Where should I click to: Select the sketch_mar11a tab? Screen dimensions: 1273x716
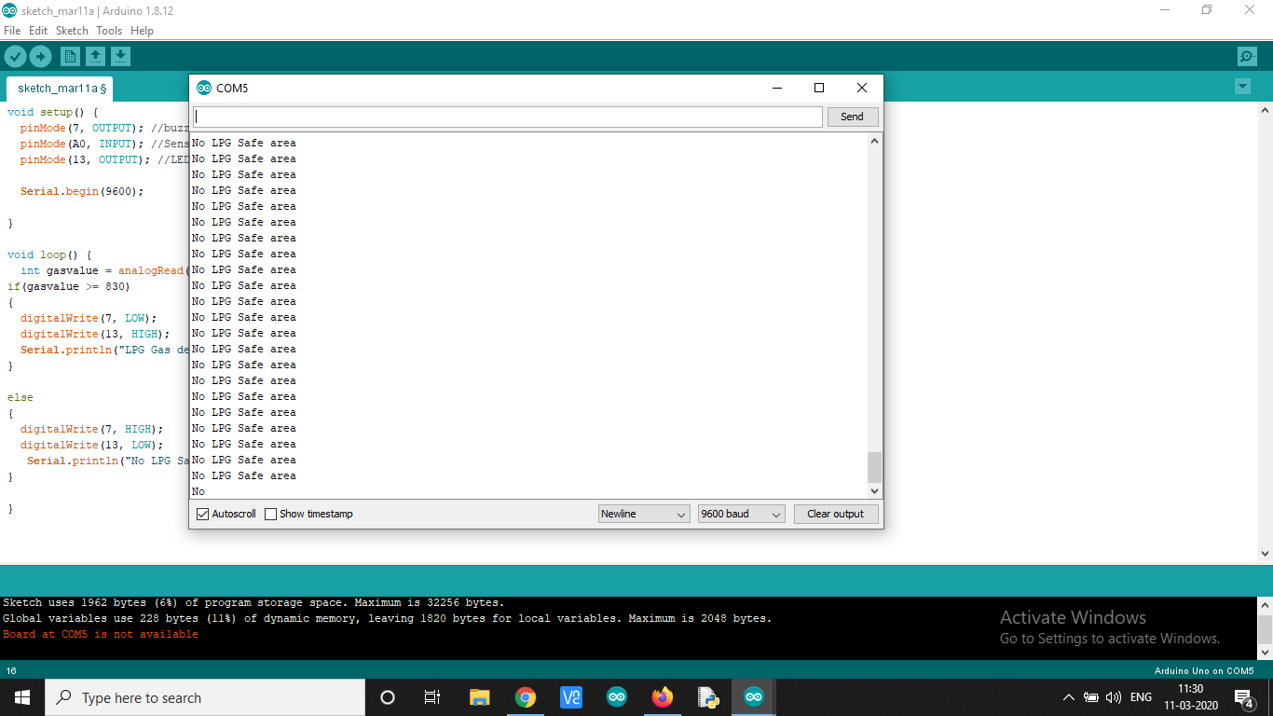pos(61,89)
